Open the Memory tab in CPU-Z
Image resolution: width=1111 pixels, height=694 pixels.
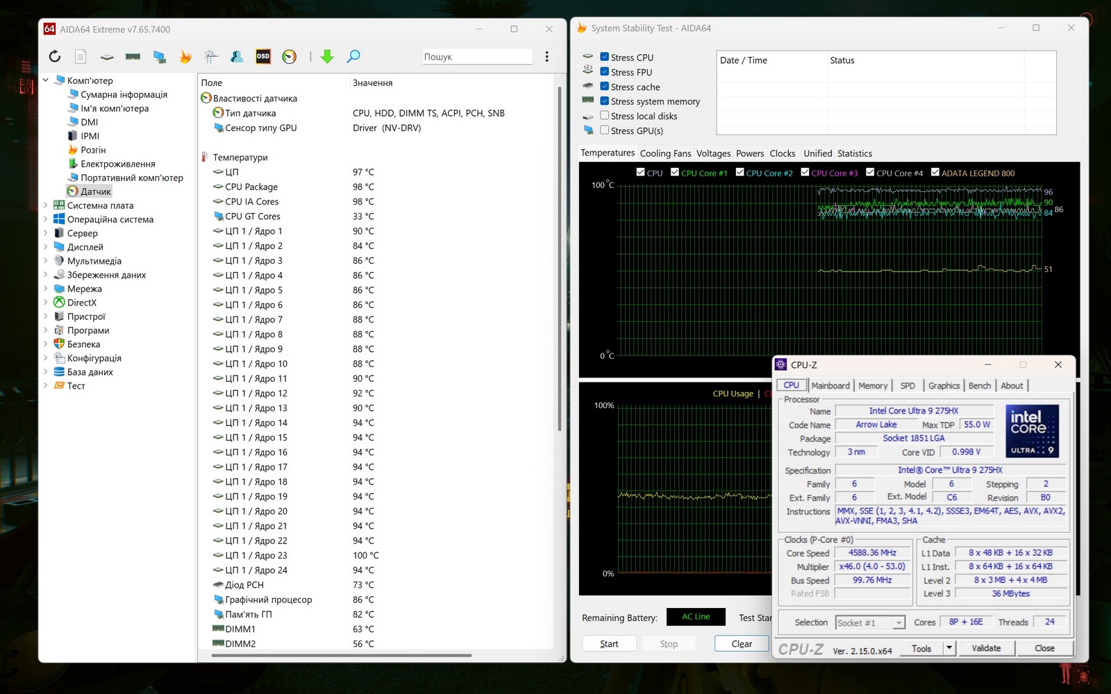click(x=873, y=386)
